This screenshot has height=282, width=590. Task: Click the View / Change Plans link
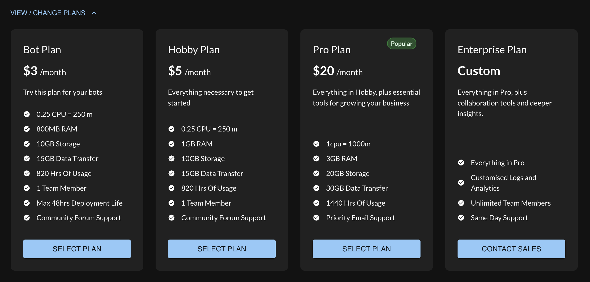click(x=48, y=13)
